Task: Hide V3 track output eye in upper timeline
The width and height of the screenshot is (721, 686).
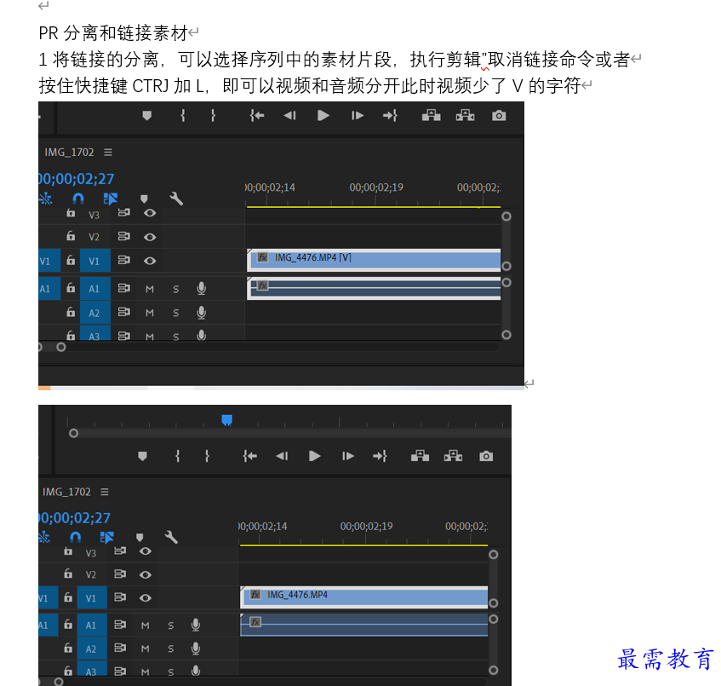Action: [x=150, y=213]
